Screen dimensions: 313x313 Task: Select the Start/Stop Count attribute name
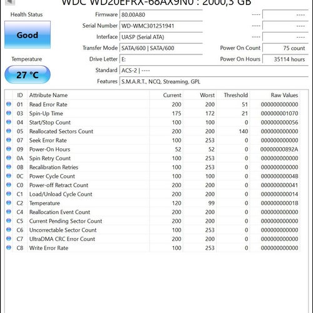(x=50, y=122)
